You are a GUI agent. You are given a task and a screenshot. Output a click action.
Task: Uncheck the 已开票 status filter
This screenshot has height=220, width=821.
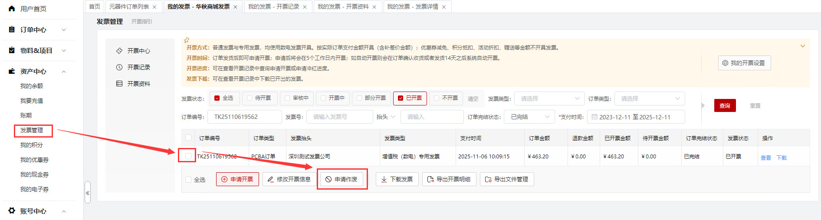[401, 98]
